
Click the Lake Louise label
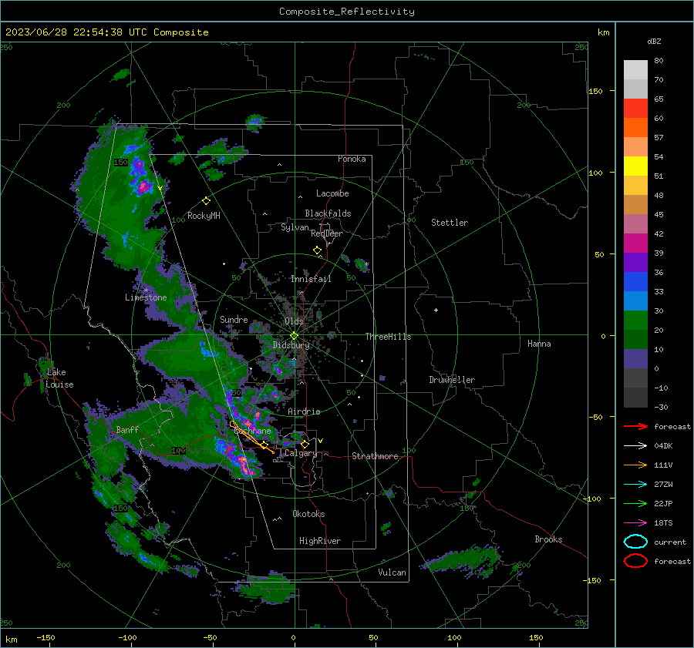coord(59,378)
